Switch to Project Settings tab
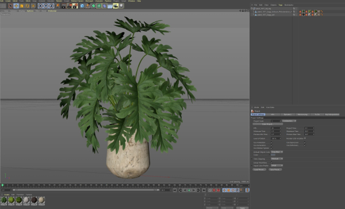This screenshot has height=209, width=345. 258,114
